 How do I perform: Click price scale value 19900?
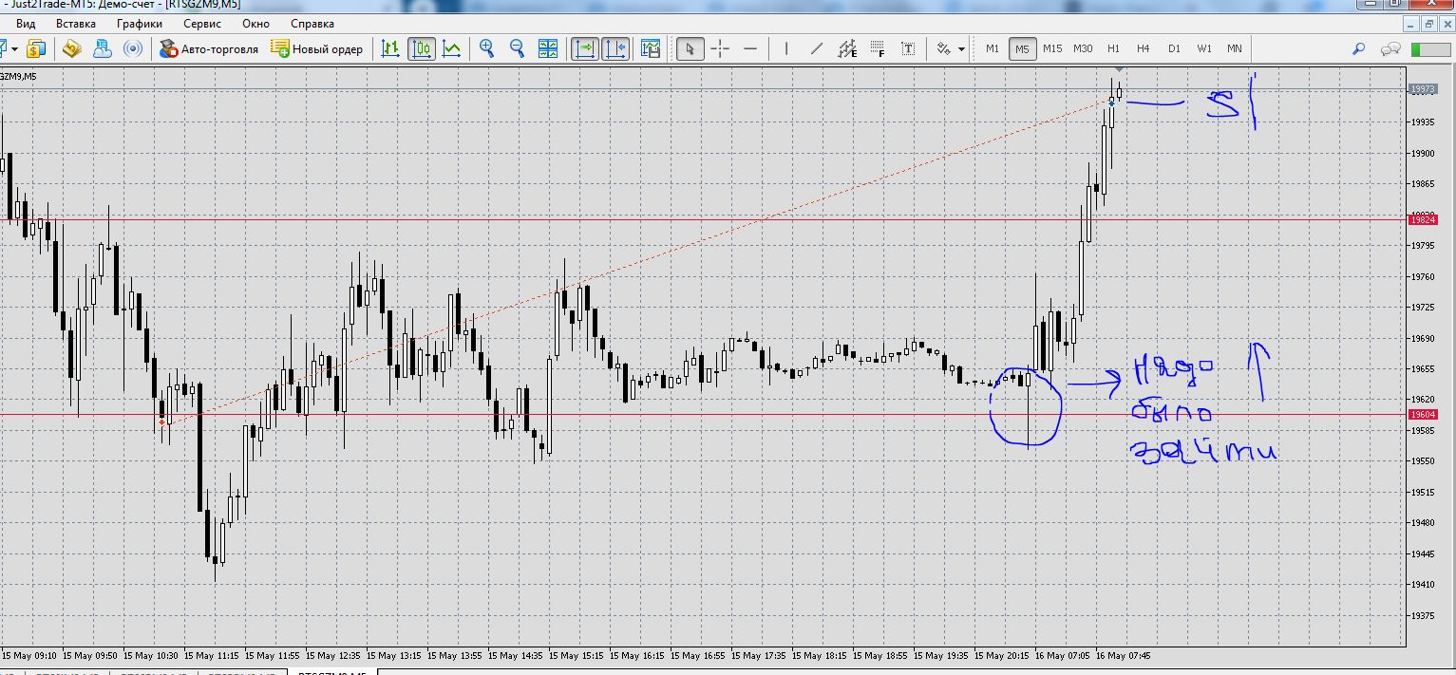coord(1423,153)
